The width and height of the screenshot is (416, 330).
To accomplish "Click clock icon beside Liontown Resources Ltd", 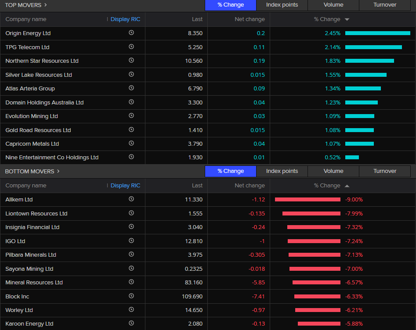I will coord(131,213).
